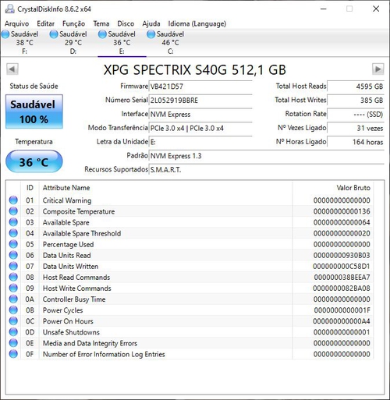The width and height of the screenshot is (390, 400).
Task: Click the Percentage Used attribute name
Action: 68,244
